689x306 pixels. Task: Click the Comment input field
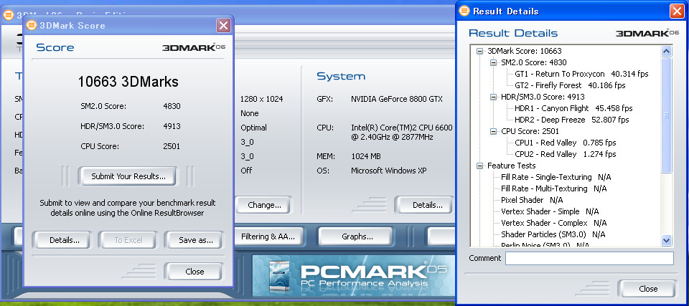click(589, 258)
